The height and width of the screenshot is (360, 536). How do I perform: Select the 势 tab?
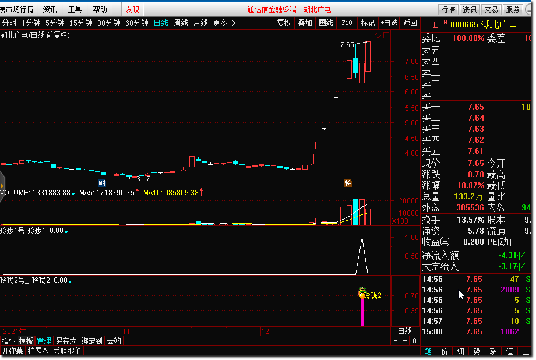tap(477, 351)
